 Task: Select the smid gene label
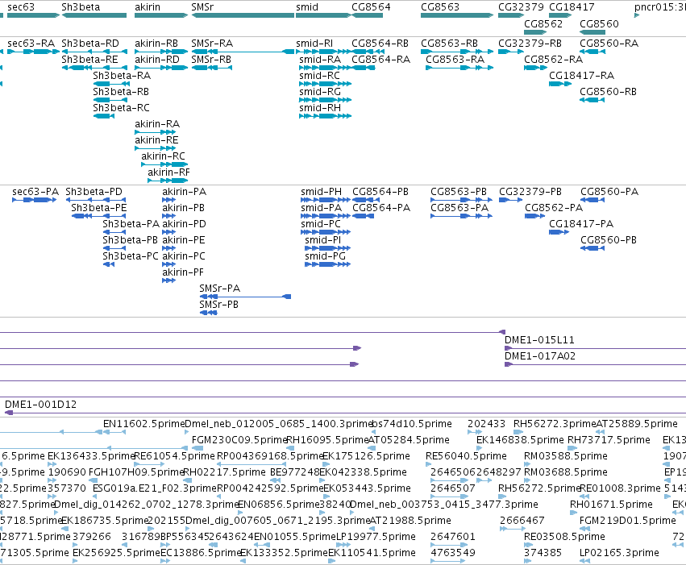click(307, 7)
